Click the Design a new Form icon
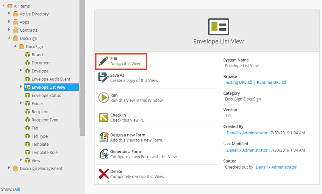 pos(103,137)
